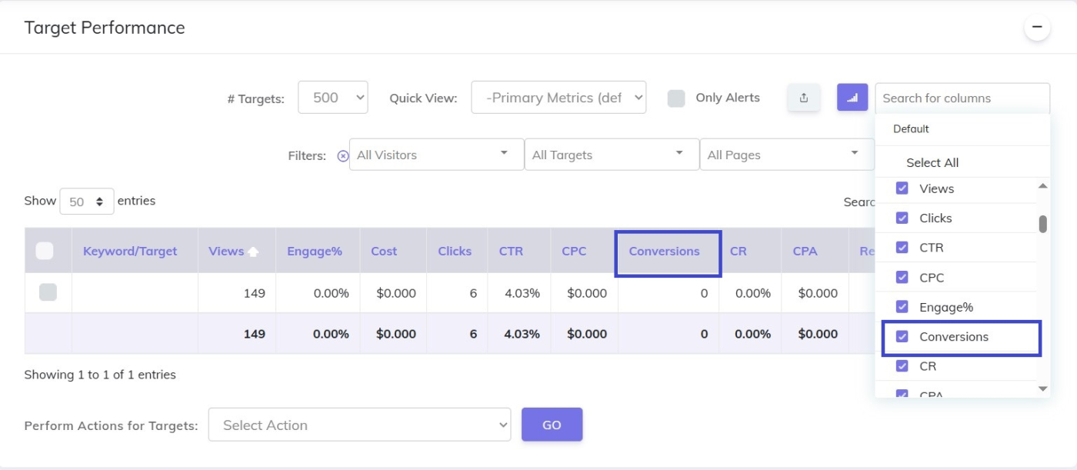Tick the select-all checkbox in table header
This screenshot has height=470, width=1077.
tap(45, 251)
